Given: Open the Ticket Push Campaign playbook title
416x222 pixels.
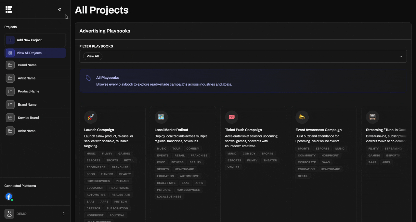Looking at the screenshot, I should point(243,130).
